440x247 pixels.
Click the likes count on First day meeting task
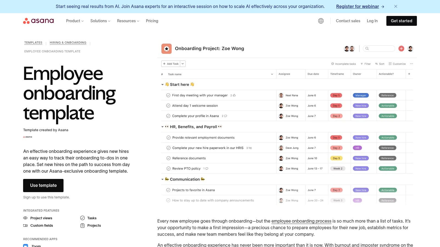(233, 96)
